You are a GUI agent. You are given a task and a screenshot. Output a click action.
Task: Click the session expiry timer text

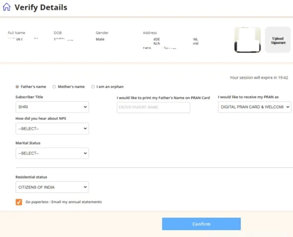(259, 78)
